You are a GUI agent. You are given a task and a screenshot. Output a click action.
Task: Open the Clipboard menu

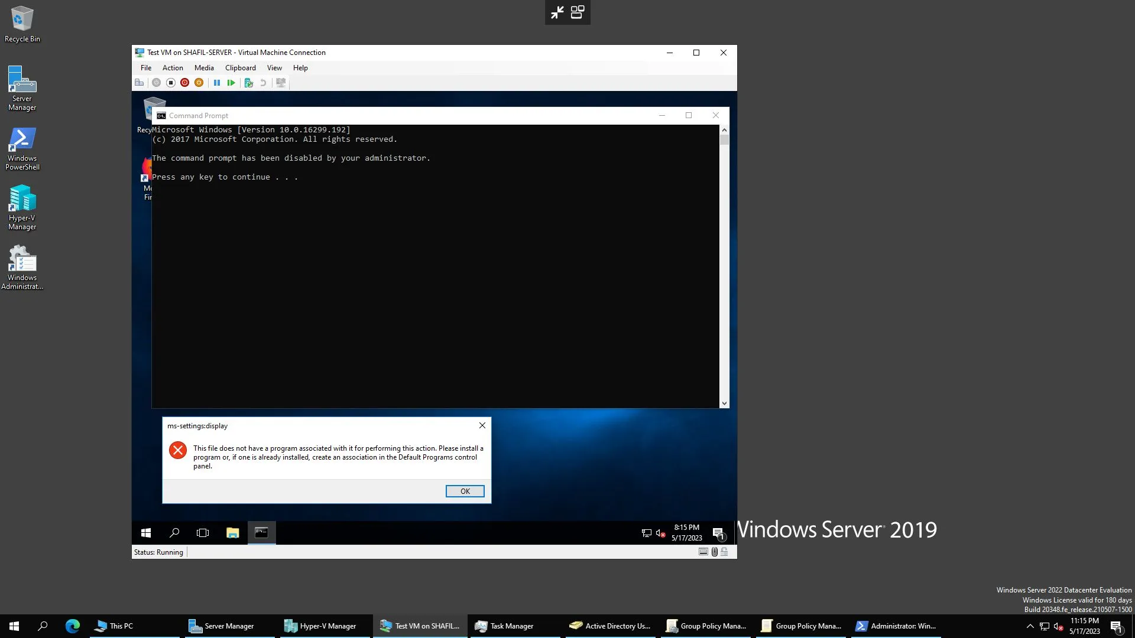click(240, 67)
